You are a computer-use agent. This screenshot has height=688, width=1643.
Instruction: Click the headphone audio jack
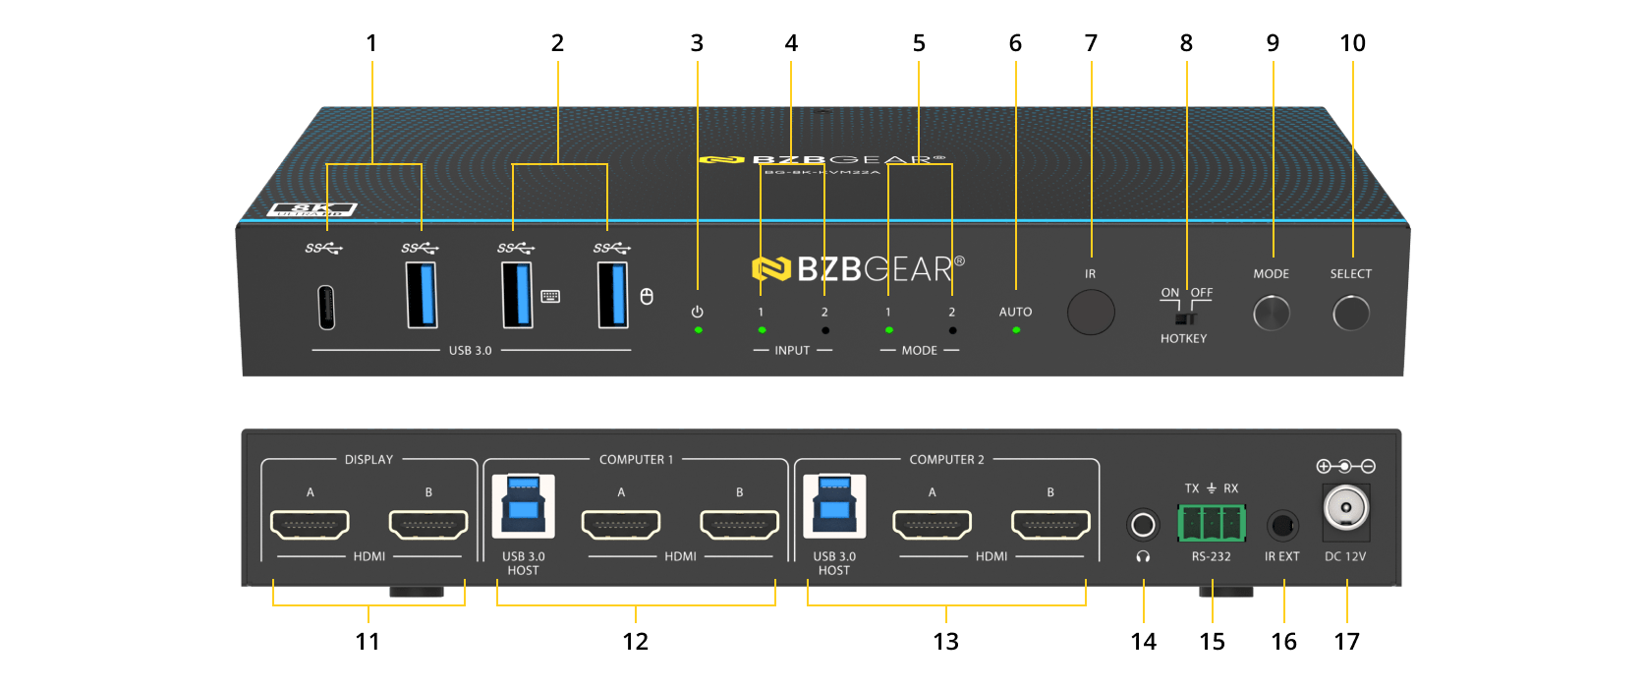(x=1143, y=525)
